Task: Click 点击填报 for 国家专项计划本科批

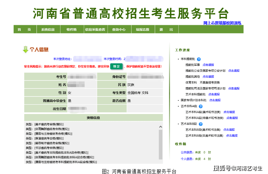Action: click(215, 100)
